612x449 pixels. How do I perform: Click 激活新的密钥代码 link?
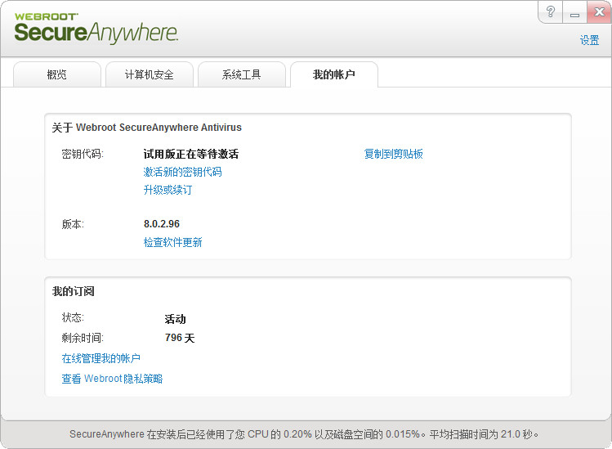pos(183,172)
